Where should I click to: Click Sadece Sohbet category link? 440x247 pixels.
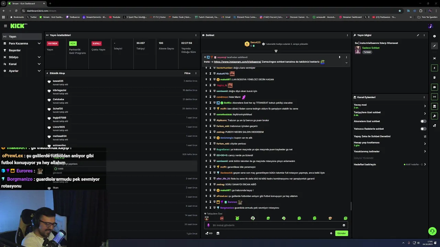(x=371, y=48)
